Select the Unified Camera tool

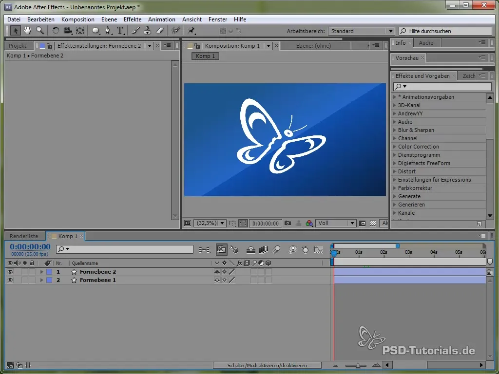pyautogui.click(x=68, y=31)
